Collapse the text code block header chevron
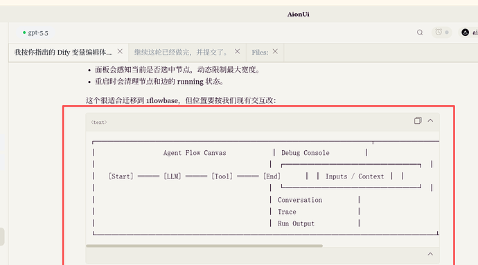Screen dimensions: 478x265 [430, 120]
